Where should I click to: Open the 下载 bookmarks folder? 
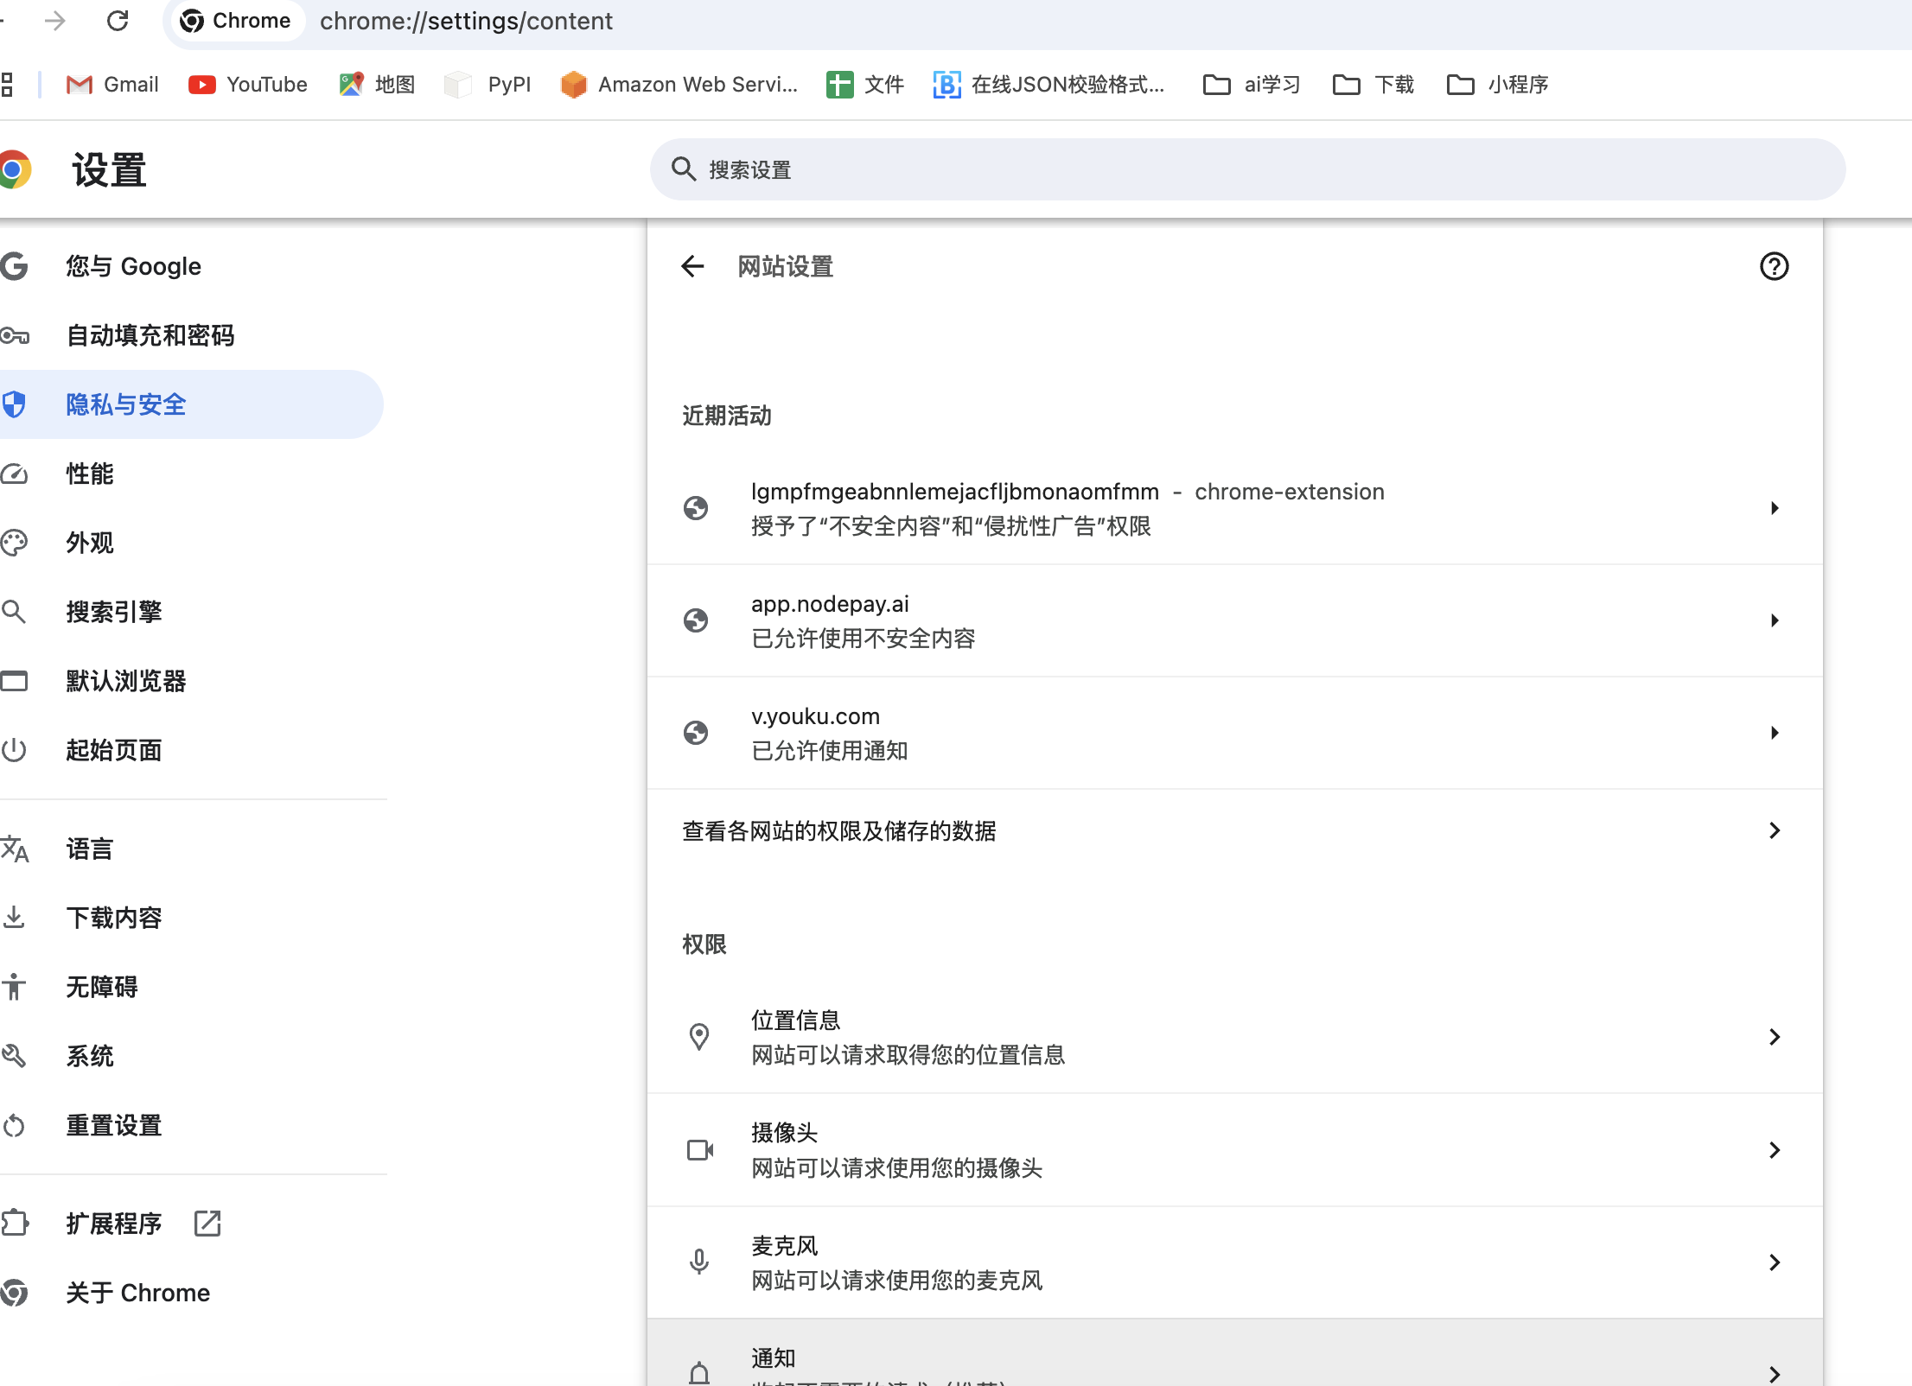point(1373,84)
